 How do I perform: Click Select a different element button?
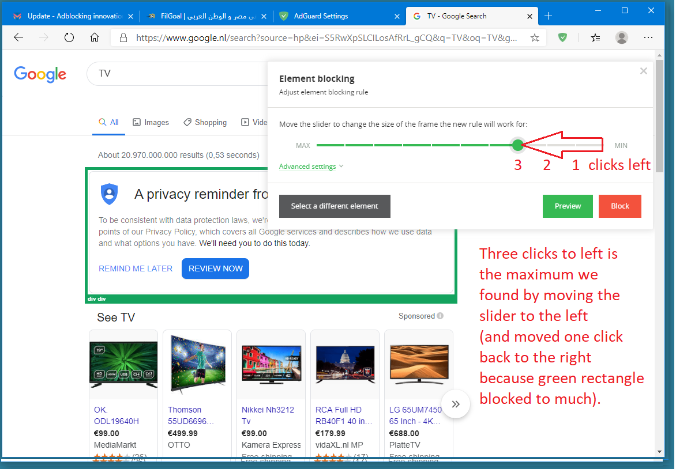point(335,206)
